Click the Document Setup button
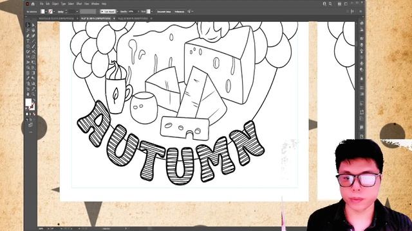The height and width of the screenshot is (231, 412). tap(164, 12)
